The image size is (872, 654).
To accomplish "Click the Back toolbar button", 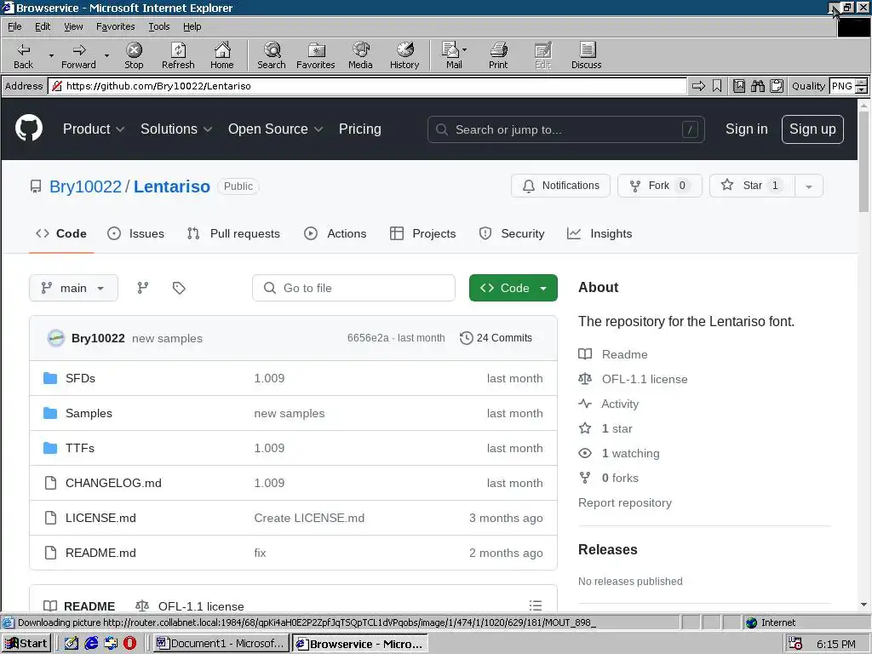I will click(x=23, y=55).
